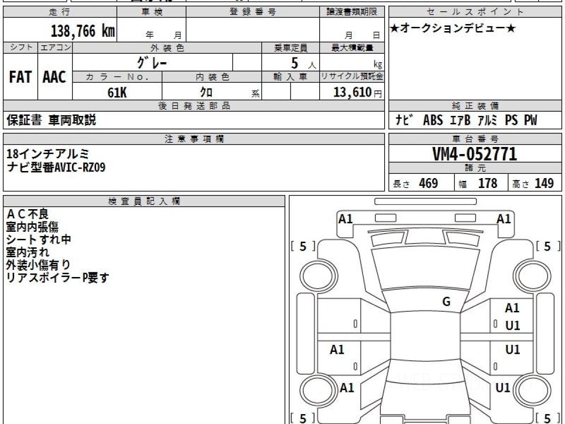Select the exterior color value グレー

pos(152,62)
